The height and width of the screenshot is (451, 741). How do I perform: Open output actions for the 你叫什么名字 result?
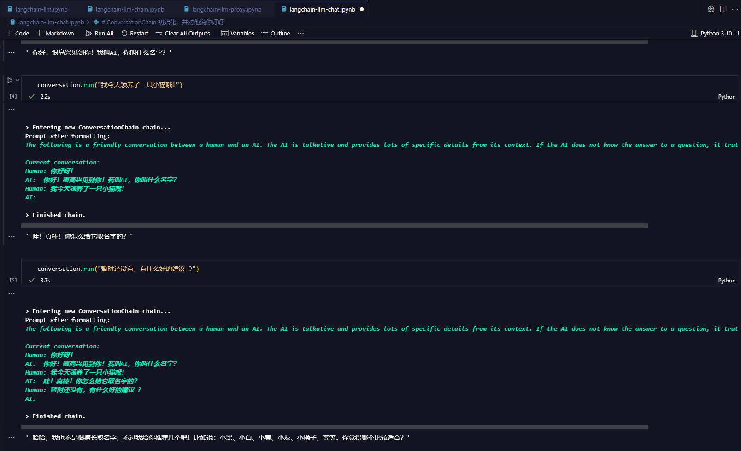coord(12,53)
